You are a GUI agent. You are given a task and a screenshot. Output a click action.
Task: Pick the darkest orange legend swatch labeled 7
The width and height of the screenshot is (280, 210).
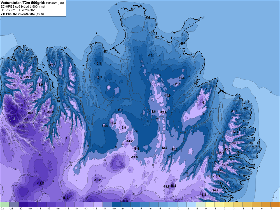275,204
